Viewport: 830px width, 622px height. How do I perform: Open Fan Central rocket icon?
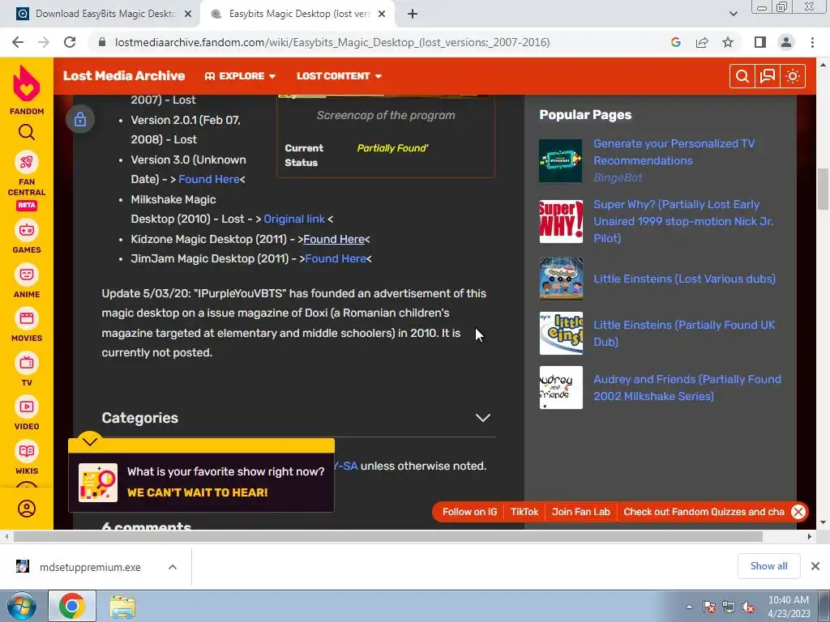coord(27,162)
